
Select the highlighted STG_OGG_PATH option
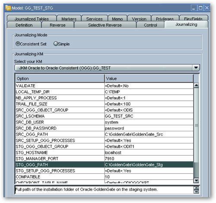point(60,165)
